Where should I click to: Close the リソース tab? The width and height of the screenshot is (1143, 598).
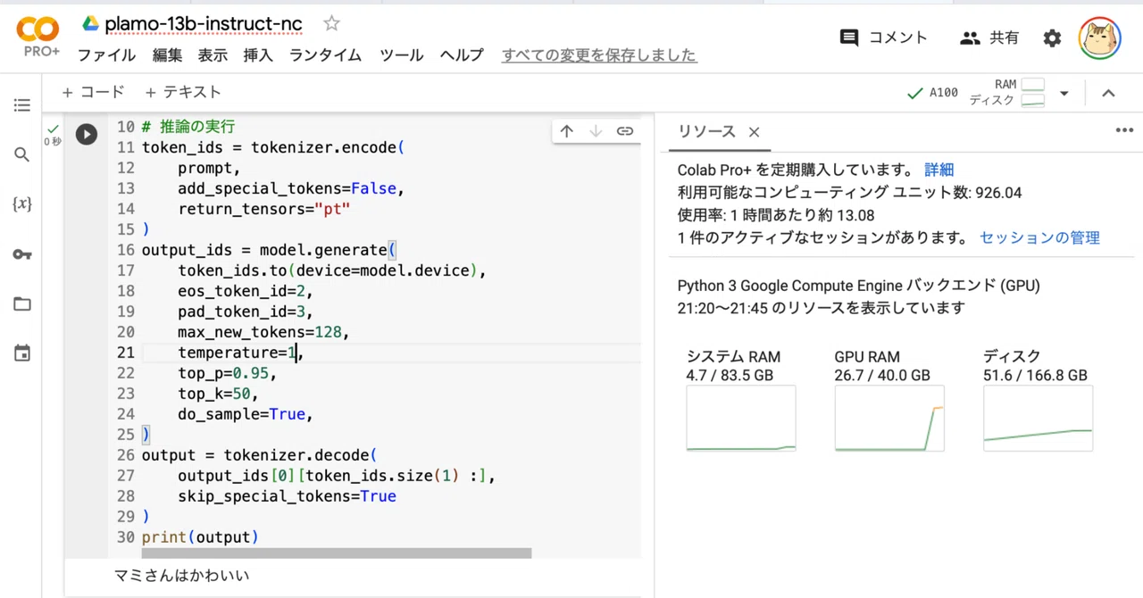coord(754,132)
